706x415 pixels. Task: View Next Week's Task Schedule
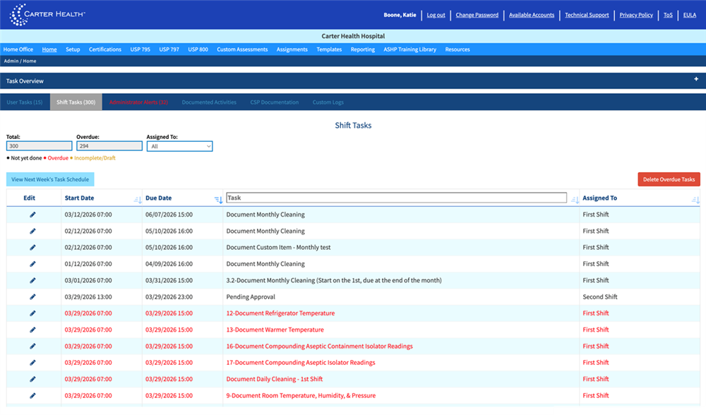point(50,179)
